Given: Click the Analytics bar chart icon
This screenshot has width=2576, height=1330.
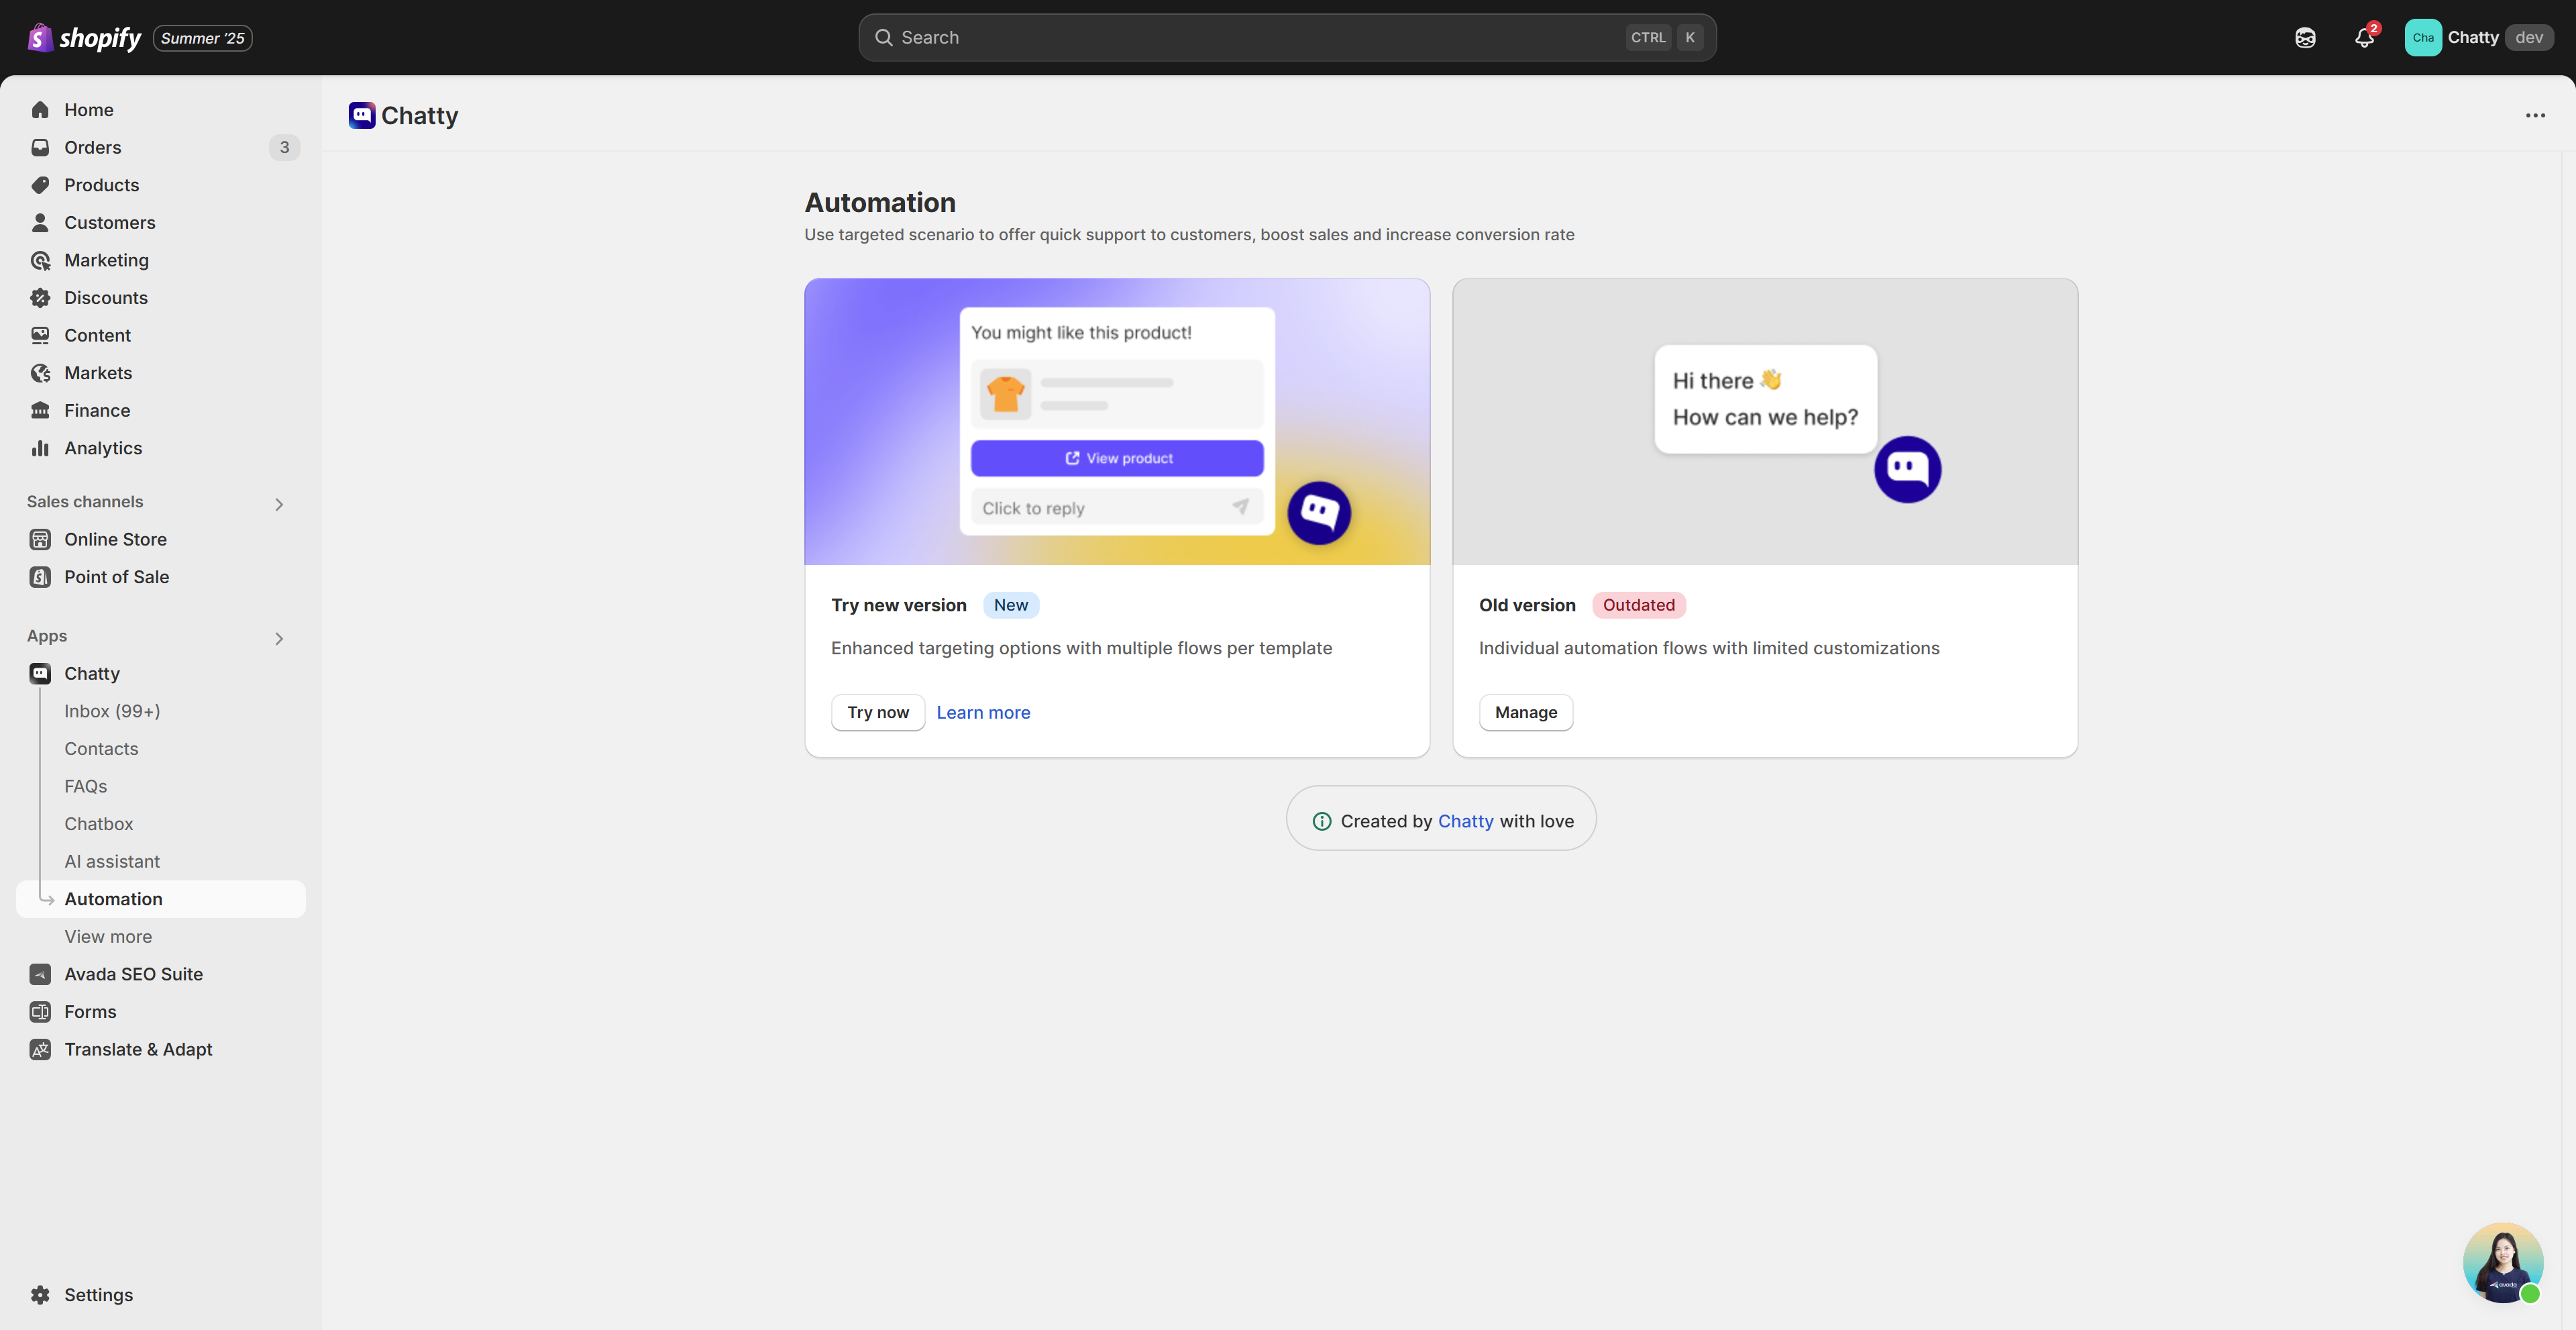Looking at the screenshot, I should coord(40,448).
